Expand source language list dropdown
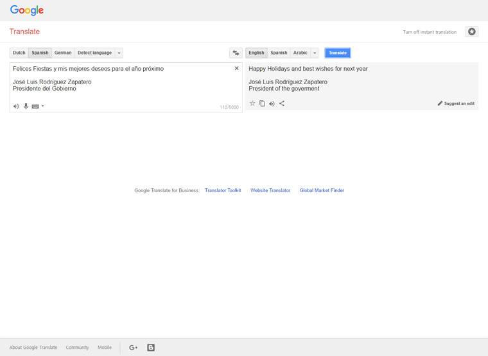 click(119, 53)
